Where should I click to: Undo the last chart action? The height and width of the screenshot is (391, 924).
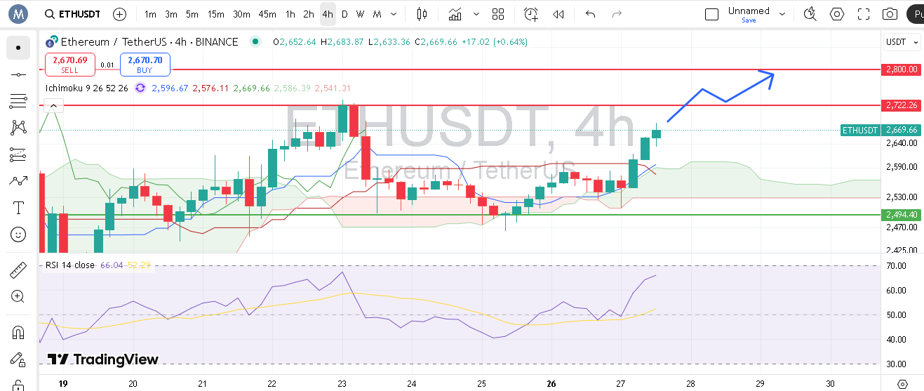[591, 14]
